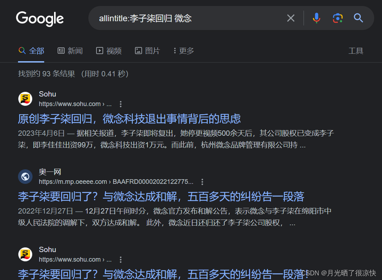The height and width of the screenshot is (280, 382).
Task: Select the 全部 tab
Action: [31, 51]
